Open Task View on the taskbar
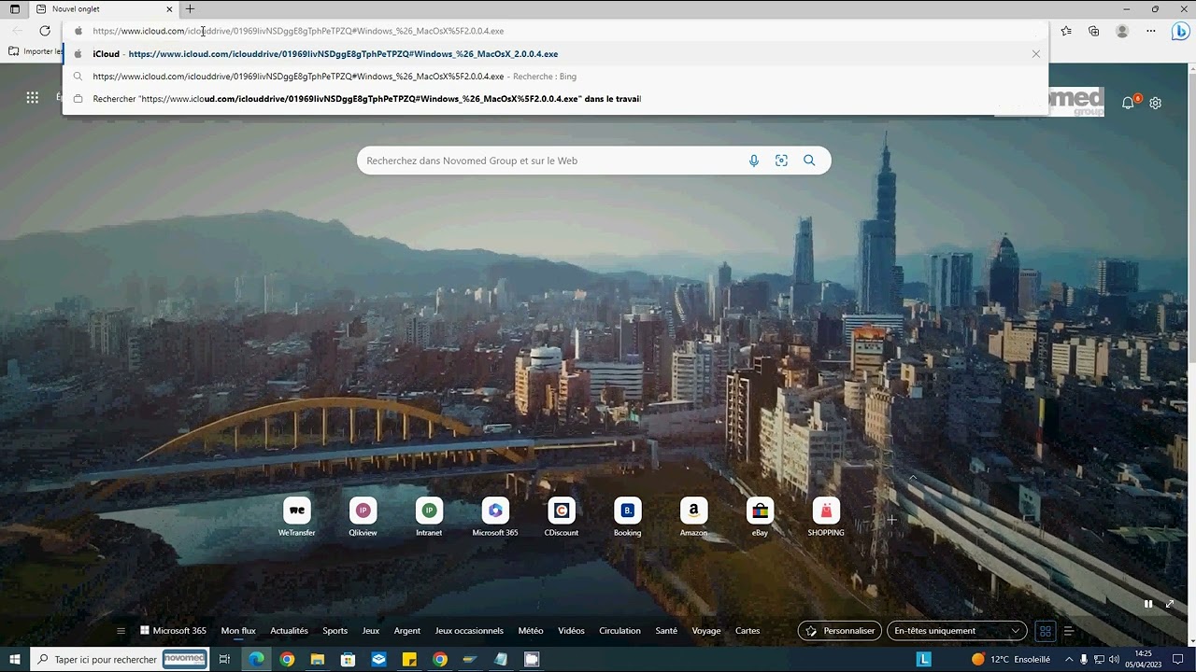 coord(224,659)
